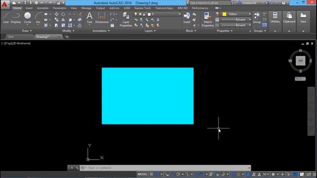
Task: Toggle annotation visibility in status bar
Action: (248, 174)
